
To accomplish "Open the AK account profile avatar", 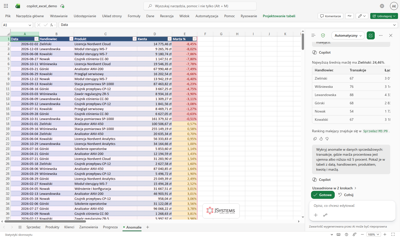I will (394, 6).
